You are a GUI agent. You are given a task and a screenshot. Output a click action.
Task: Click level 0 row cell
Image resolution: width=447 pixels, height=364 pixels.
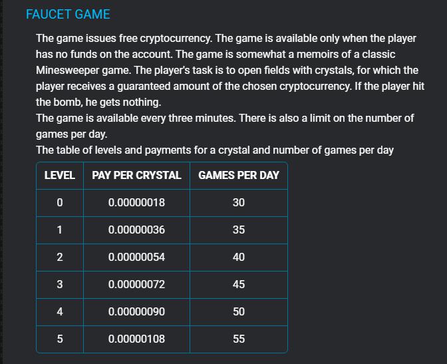click(60, 202)
